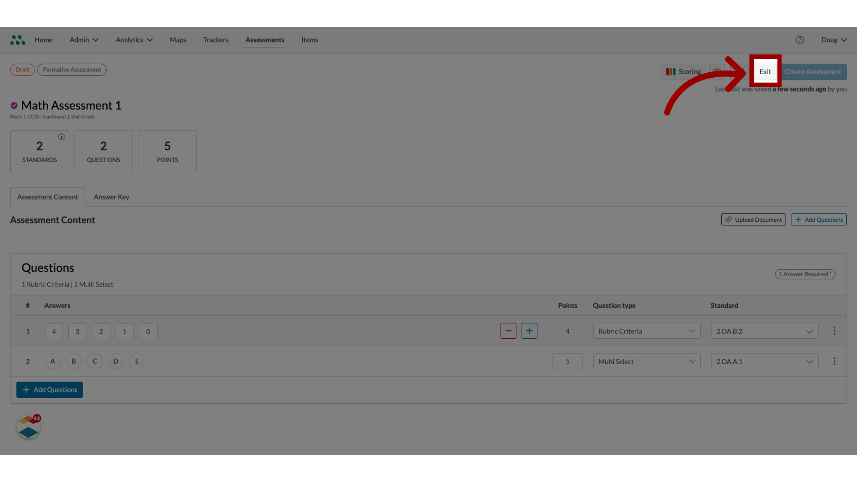Click the points input field for question 2
The width and height of the screenshot is (857, 482).
click(x=567, y=361)
